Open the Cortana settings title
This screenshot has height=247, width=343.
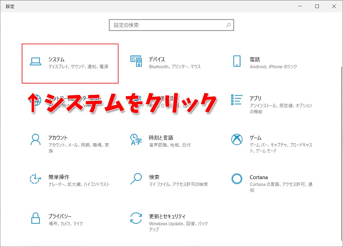coord(259,177)
